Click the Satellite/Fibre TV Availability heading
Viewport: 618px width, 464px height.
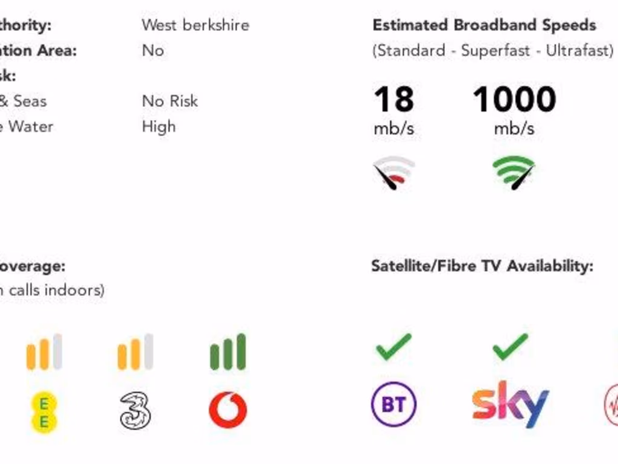tap(482, 266)
